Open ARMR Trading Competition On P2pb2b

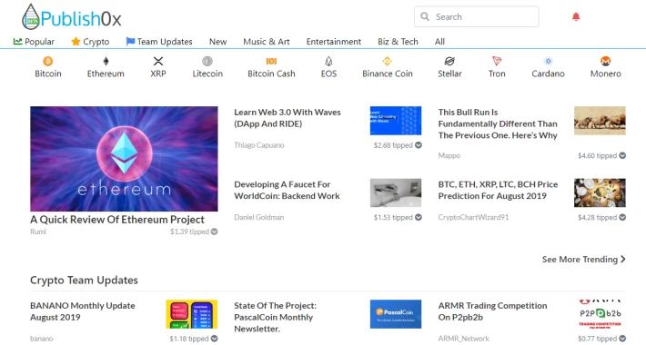pyautogui.click(x=492, y=311)
